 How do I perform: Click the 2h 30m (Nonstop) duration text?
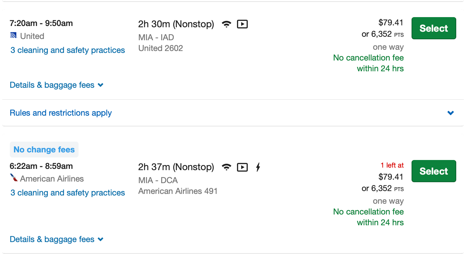click(x=176, y=24)
